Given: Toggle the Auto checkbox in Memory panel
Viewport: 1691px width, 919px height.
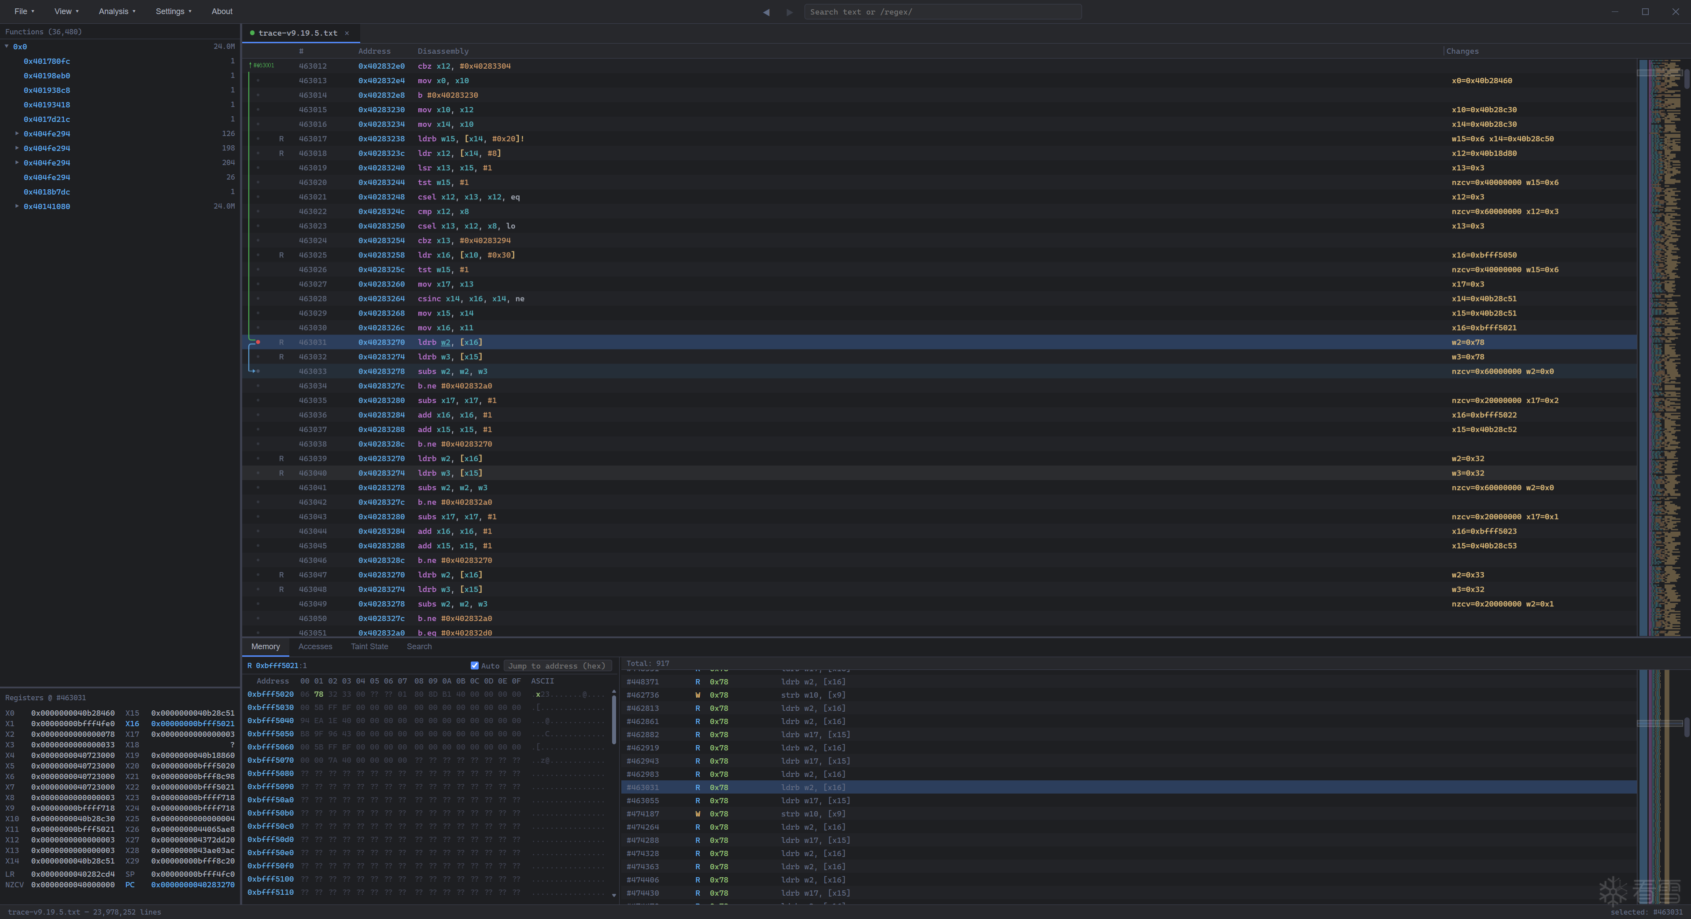Looking at the screenshot, I should [475, 666].
